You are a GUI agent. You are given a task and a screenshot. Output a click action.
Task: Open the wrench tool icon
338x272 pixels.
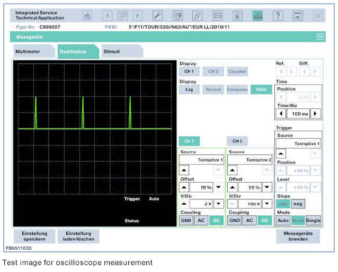(158, 15)
